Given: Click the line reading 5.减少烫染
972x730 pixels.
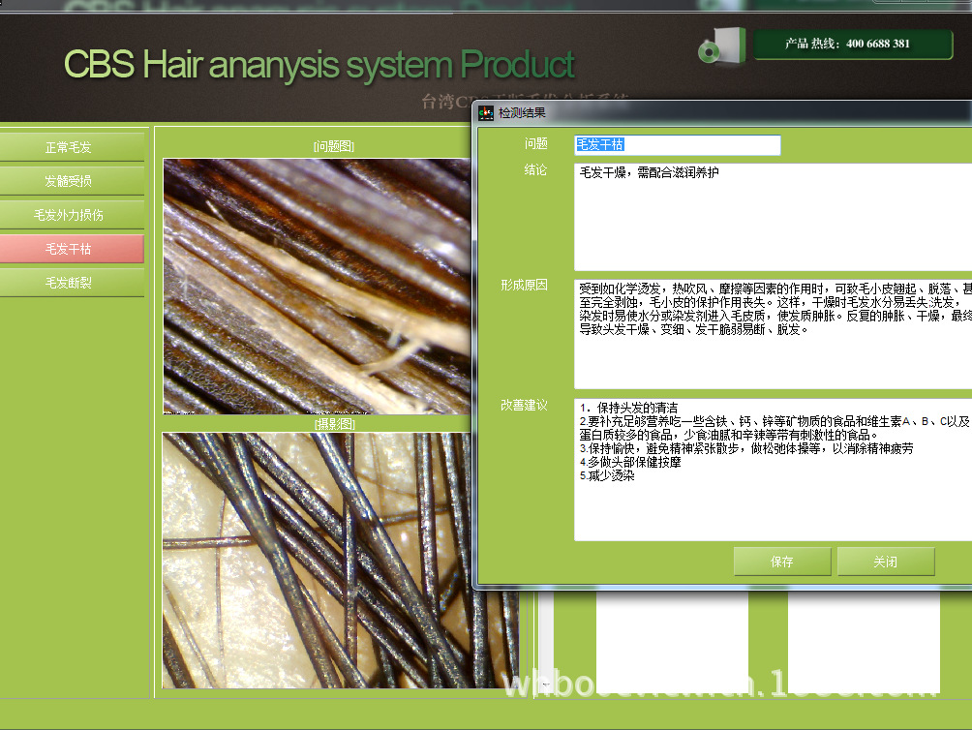Looking at the screenshot, I should (x=607, y=476).
